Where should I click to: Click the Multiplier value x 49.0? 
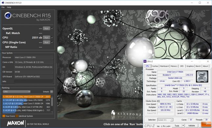click(x=165, y=107)
